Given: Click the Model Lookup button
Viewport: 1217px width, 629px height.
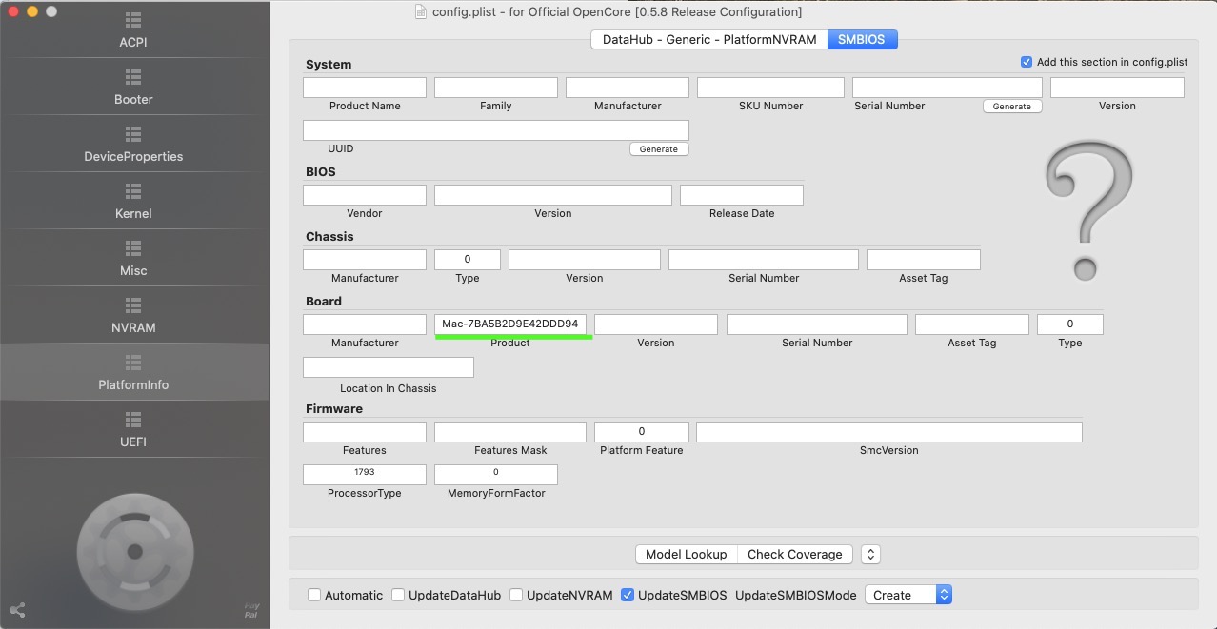Looking at the screenshot, I should (x=687, y=554).
